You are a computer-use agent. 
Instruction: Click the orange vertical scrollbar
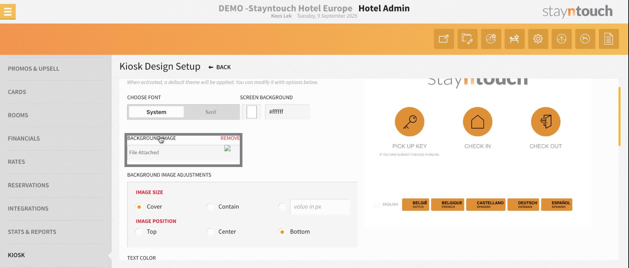[619, 116]
